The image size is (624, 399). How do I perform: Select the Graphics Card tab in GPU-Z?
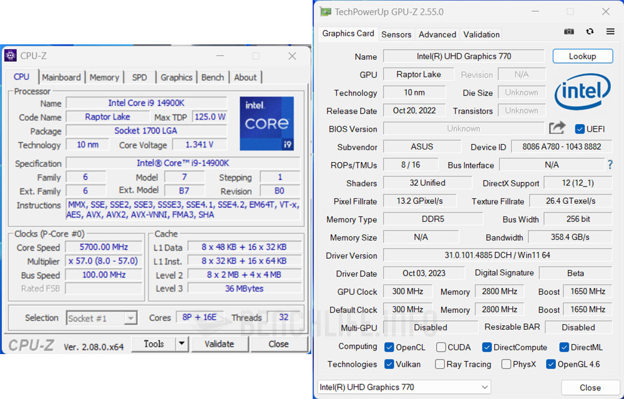348,34
